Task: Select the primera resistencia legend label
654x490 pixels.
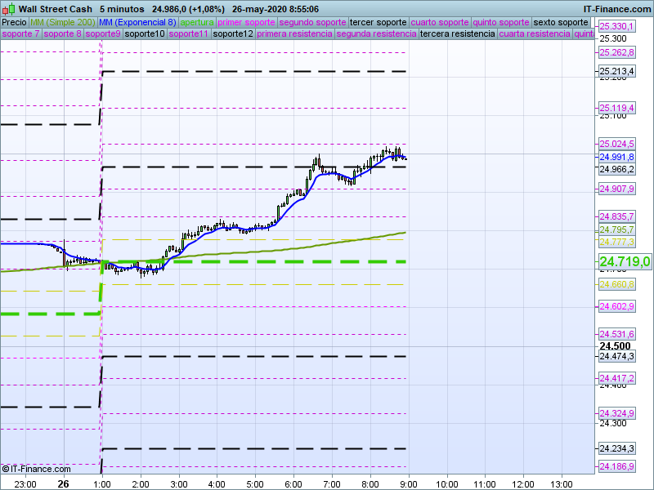Action: coord(294,34)
